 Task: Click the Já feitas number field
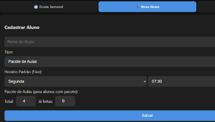(x=65, y=101)
